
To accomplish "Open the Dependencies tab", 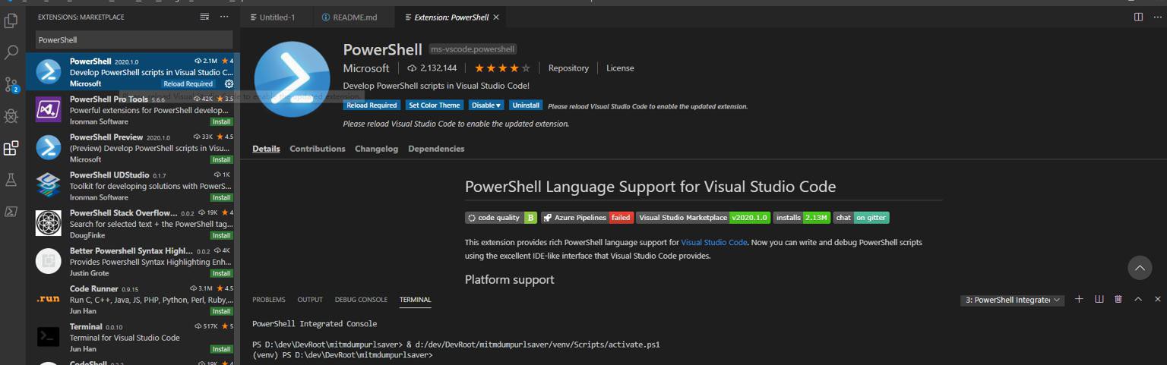I will pos(436,149).
